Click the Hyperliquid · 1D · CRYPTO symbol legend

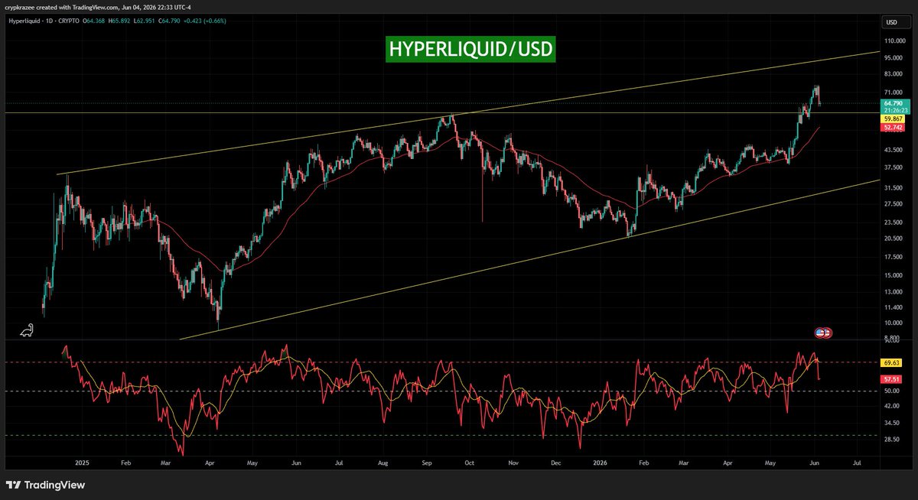[44, 21]
